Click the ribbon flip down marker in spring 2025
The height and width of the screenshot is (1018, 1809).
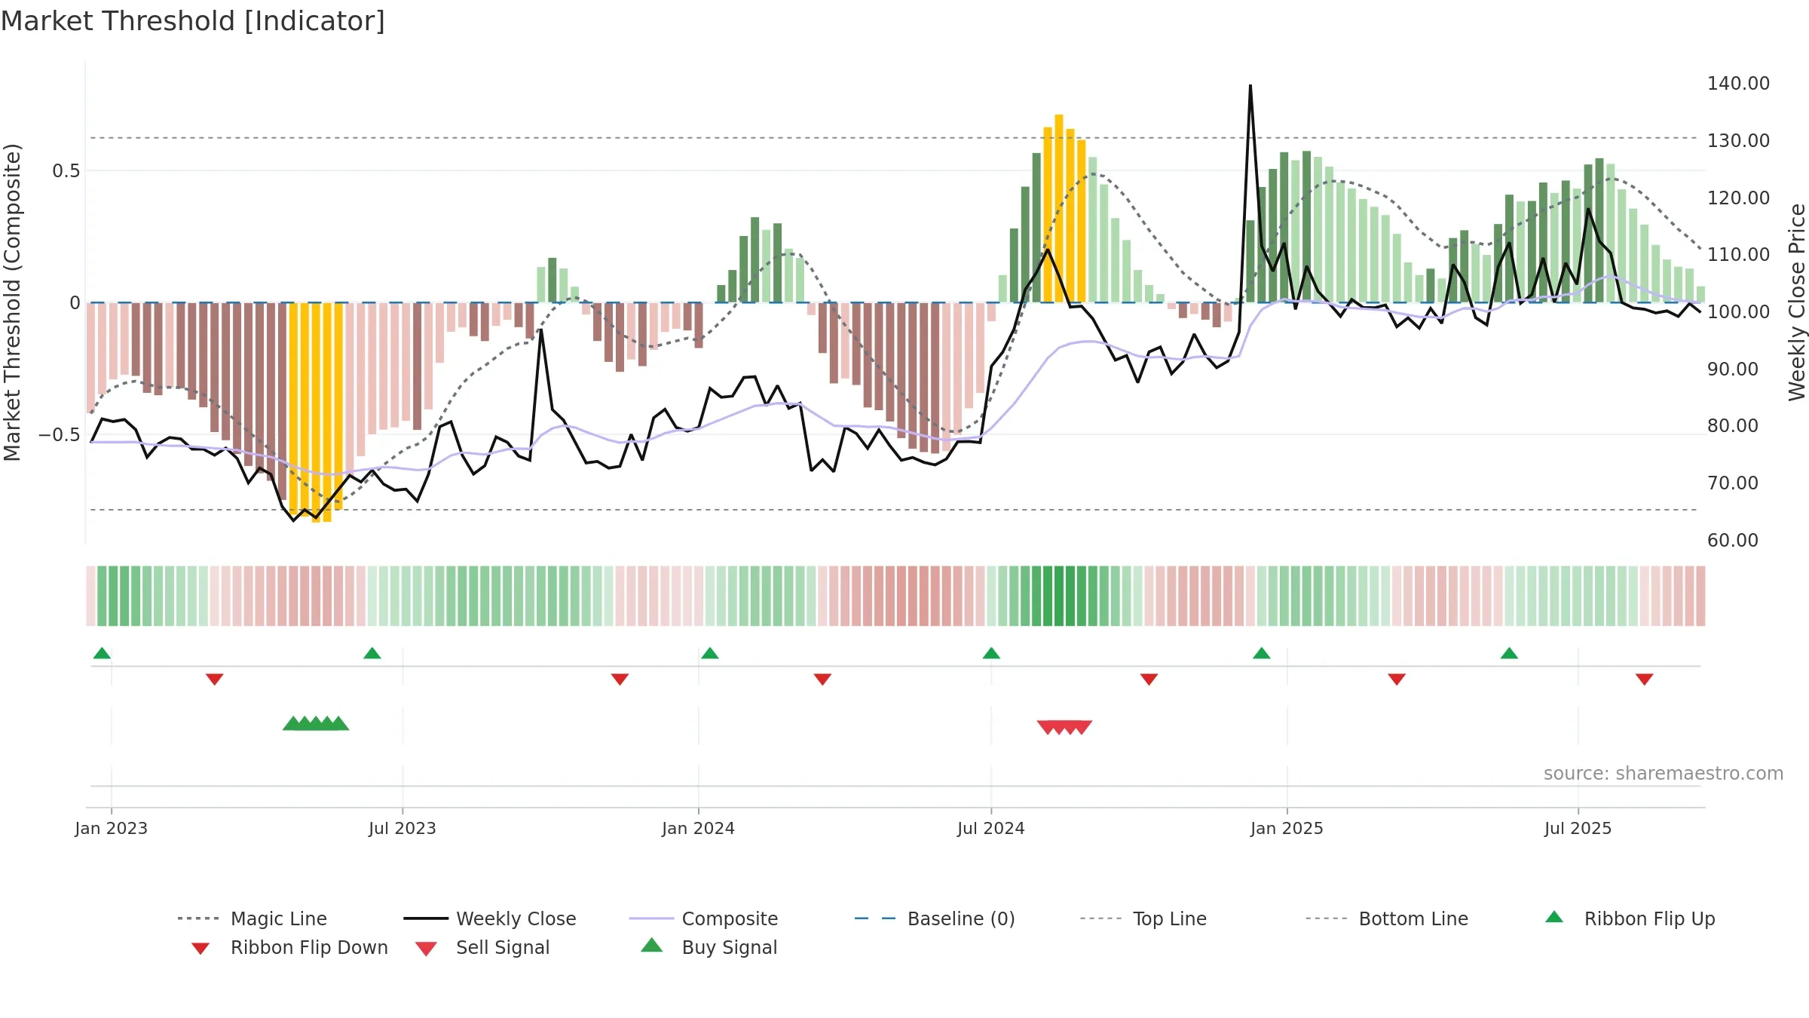point(1397,679)
